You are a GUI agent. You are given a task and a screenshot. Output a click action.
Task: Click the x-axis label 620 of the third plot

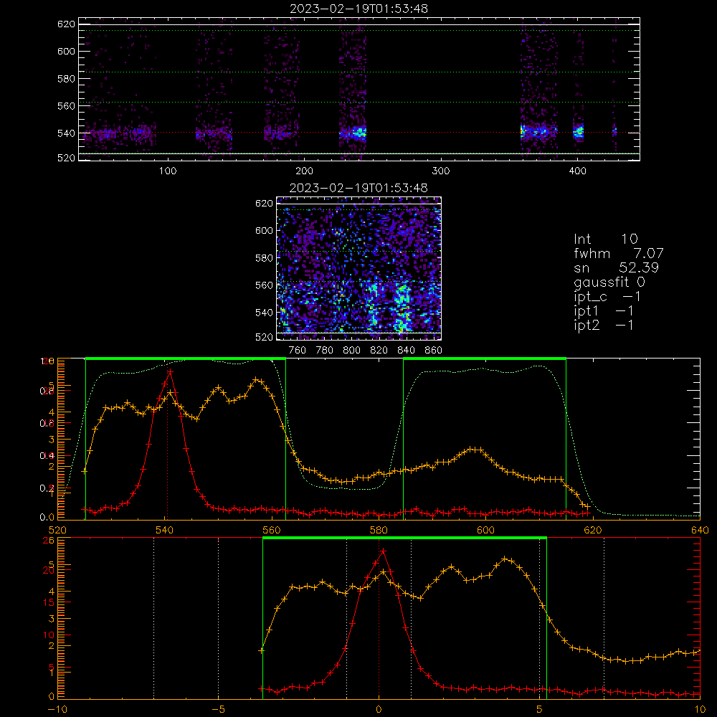coord(593,531)
